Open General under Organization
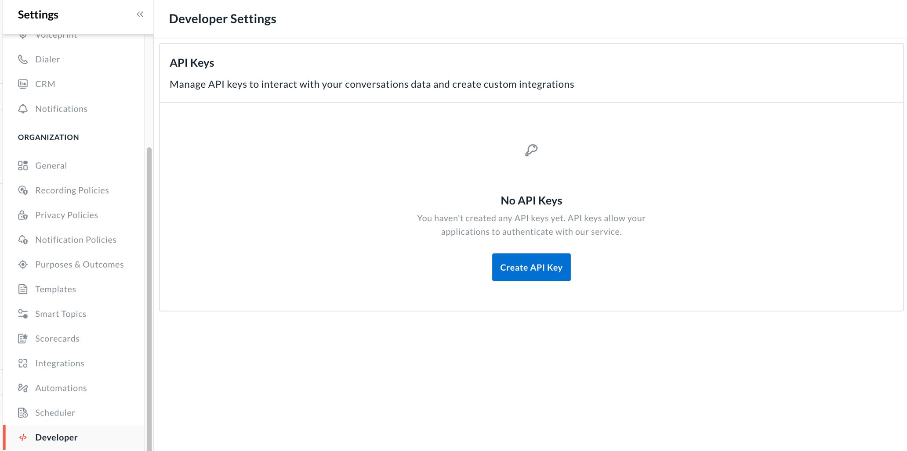The image size is (907, 451). pyautogui.click(x=51, y=165)
